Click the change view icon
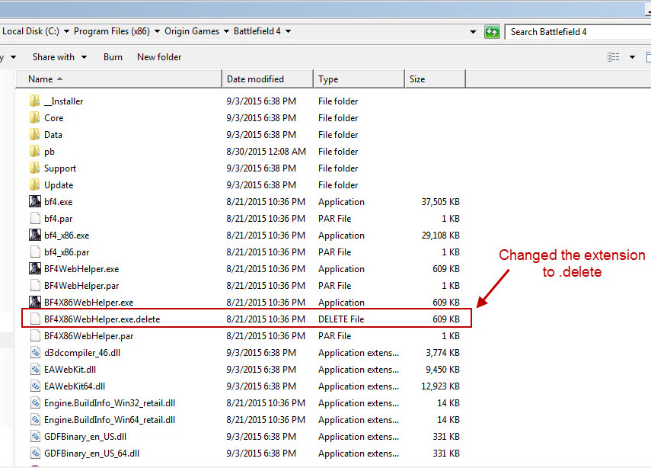This screenshot has height=468, width=651. point(613,57)
